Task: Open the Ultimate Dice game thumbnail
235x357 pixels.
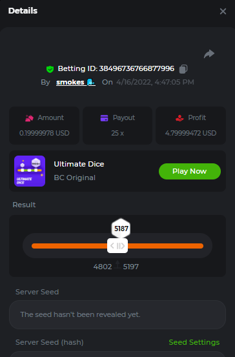Action: 30,171
